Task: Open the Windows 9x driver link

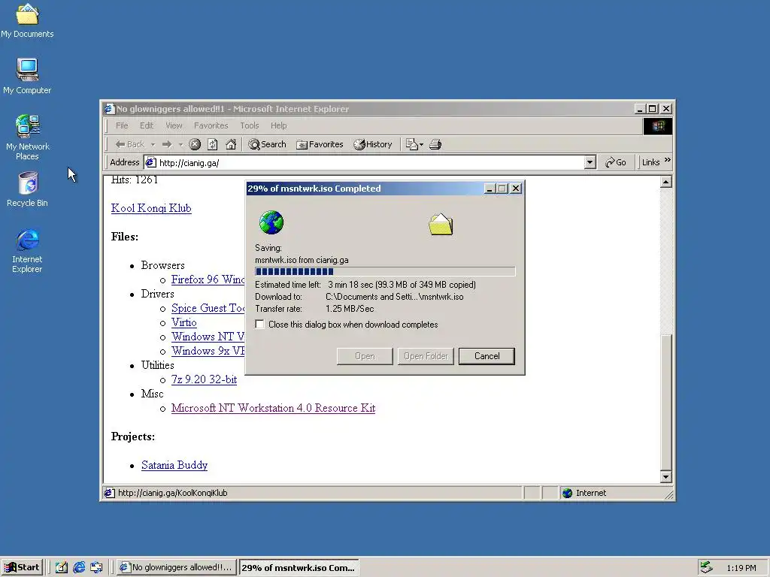Action: pos(208,351)
